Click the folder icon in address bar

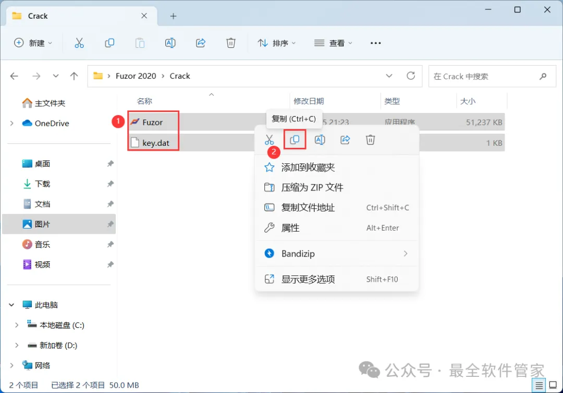click(98, 75)
